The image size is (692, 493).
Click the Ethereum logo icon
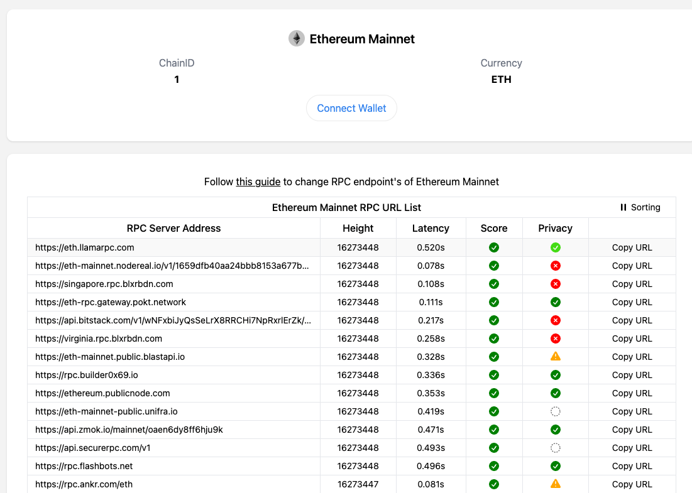(x=297, y=38)
